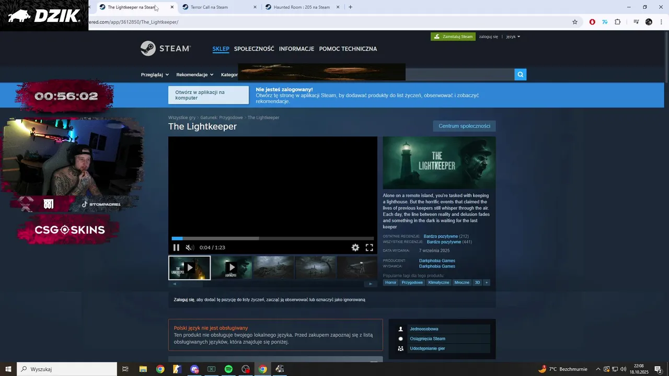
Task: Open Chrome three-dot menu
Action: [x=661, y=22]
